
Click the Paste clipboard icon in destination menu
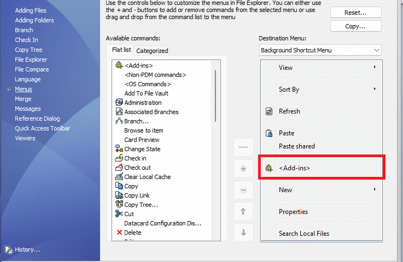(269, 133)
